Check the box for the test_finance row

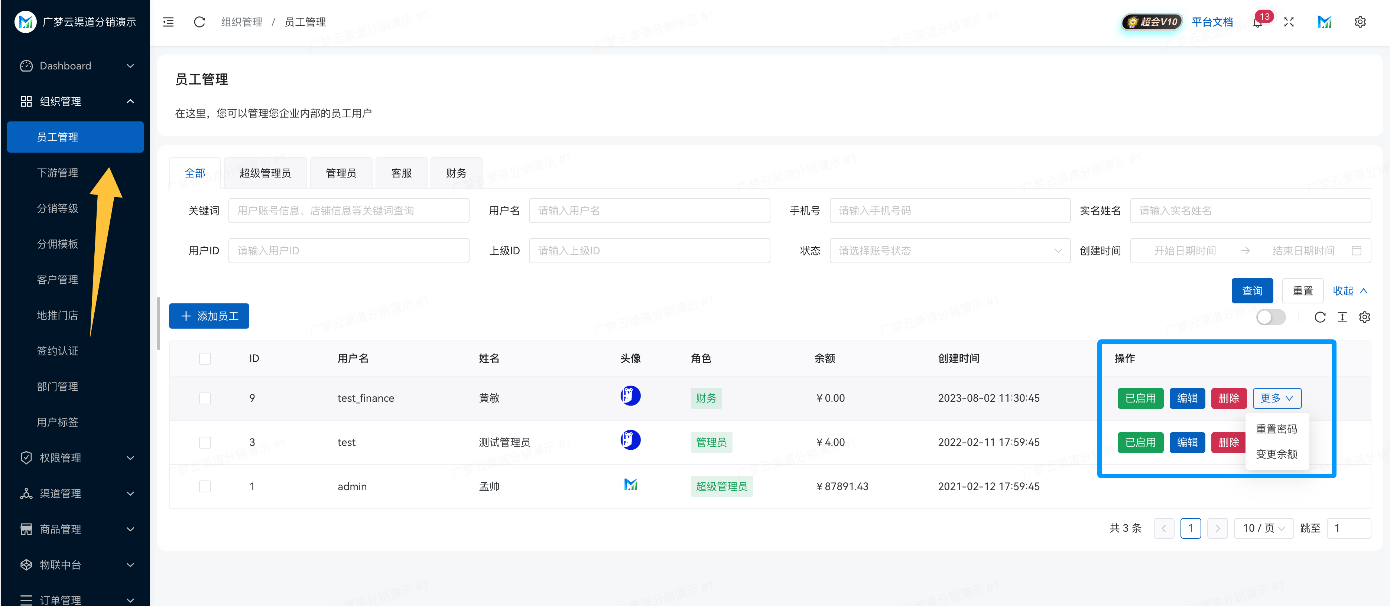click(x=205, y=398)
